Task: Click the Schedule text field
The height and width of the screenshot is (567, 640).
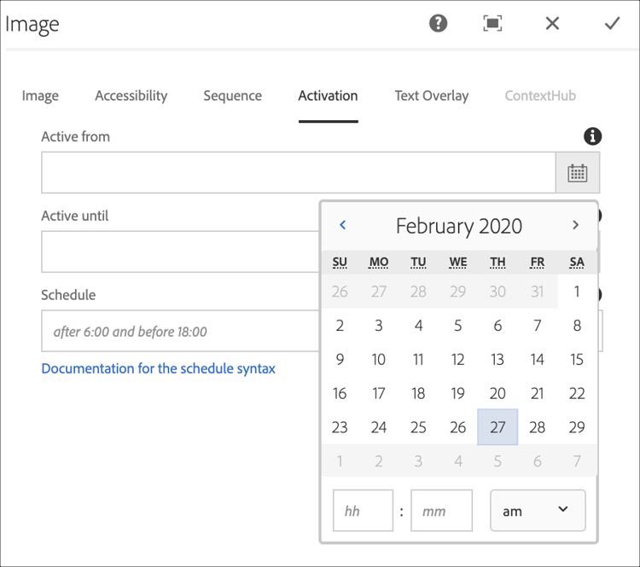Action: [179, 332]
